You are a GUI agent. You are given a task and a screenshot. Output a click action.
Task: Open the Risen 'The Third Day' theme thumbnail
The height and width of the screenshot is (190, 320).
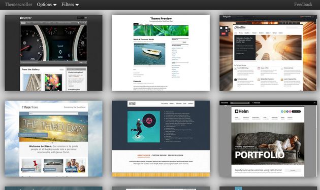click(x=53, y=139)
